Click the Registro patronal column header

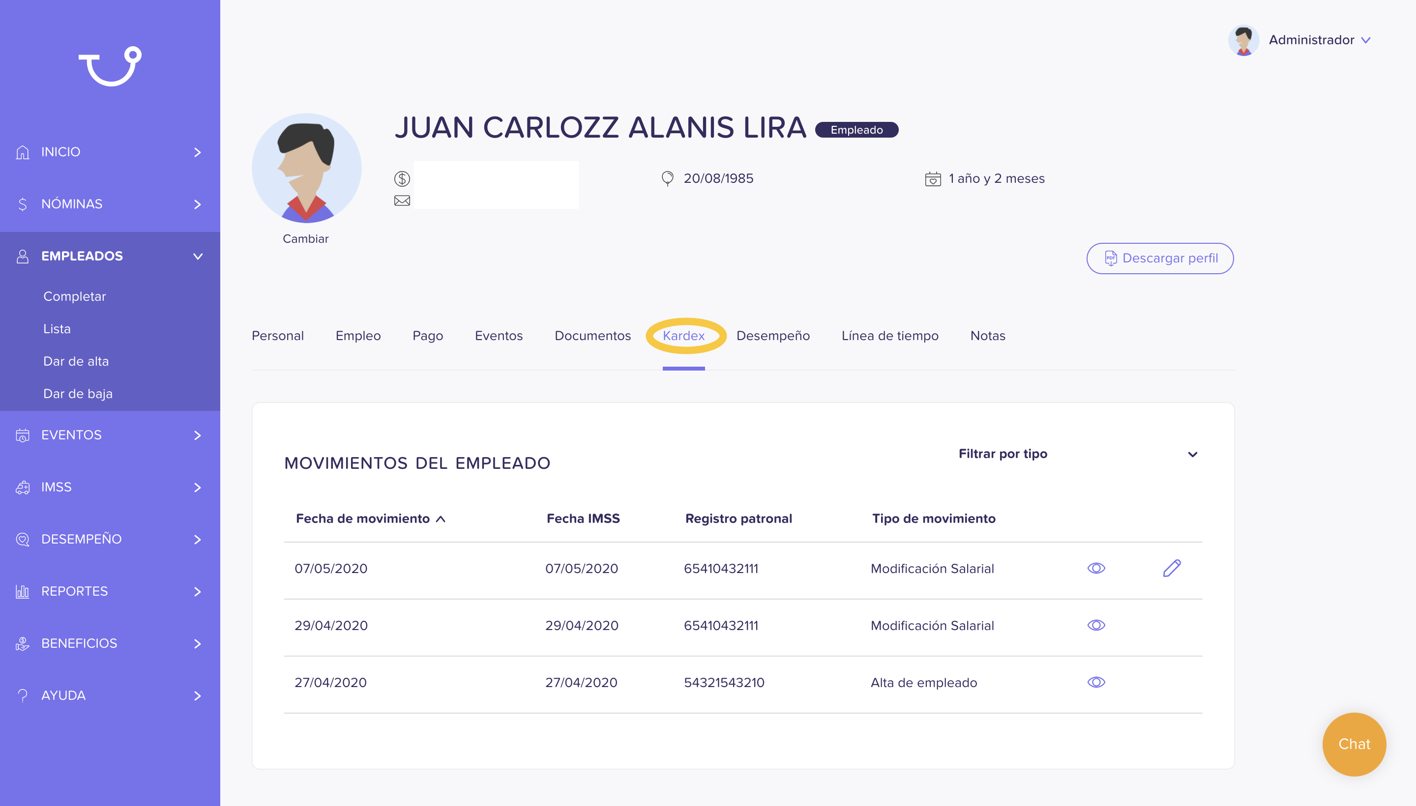click(738, 518)
